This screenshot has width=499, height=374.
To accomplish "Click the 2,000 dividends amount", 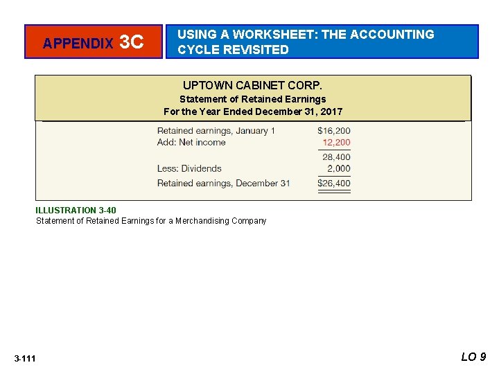I will (x=339, y=168).
